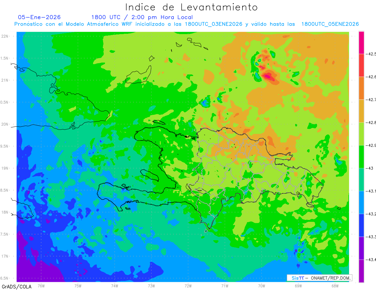
Task: Click the -42.8 color bar label
Action: point(371,123)
